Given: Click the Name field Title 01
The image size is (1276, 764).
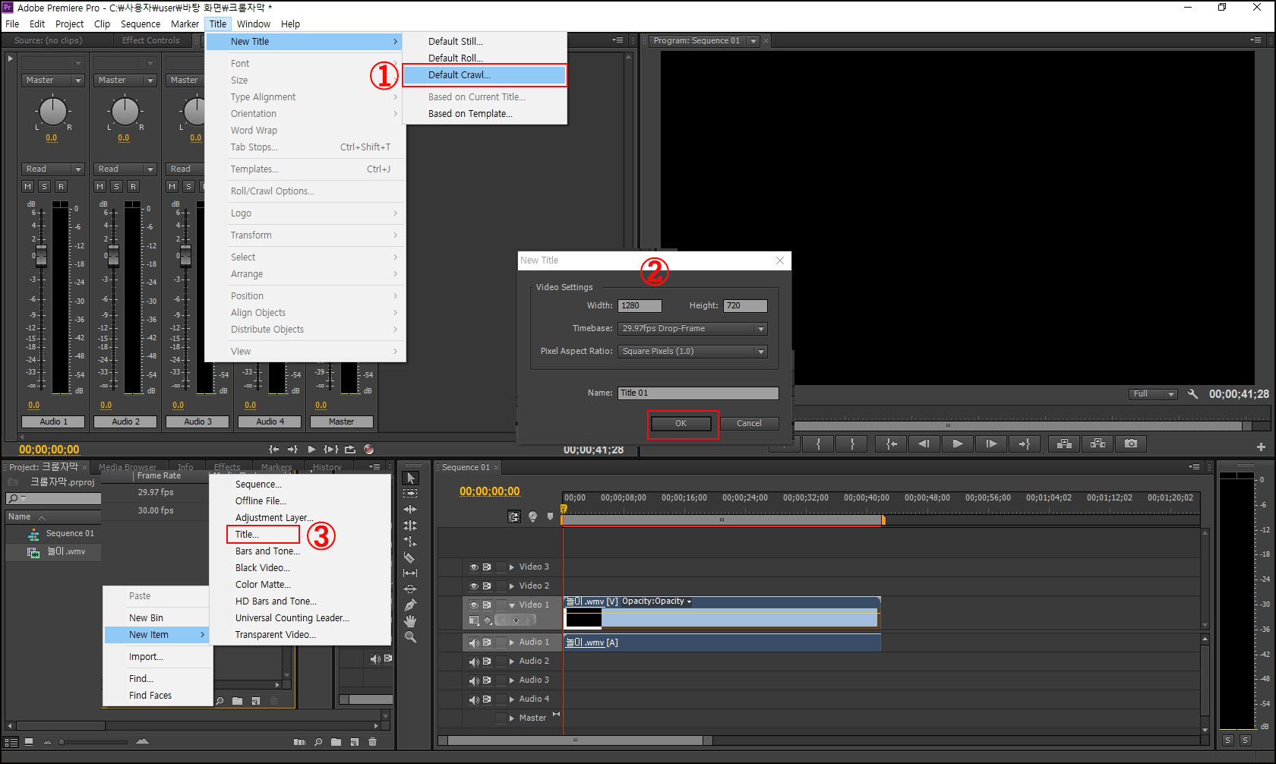Looking at the screenshot, I should click(698, 393).
